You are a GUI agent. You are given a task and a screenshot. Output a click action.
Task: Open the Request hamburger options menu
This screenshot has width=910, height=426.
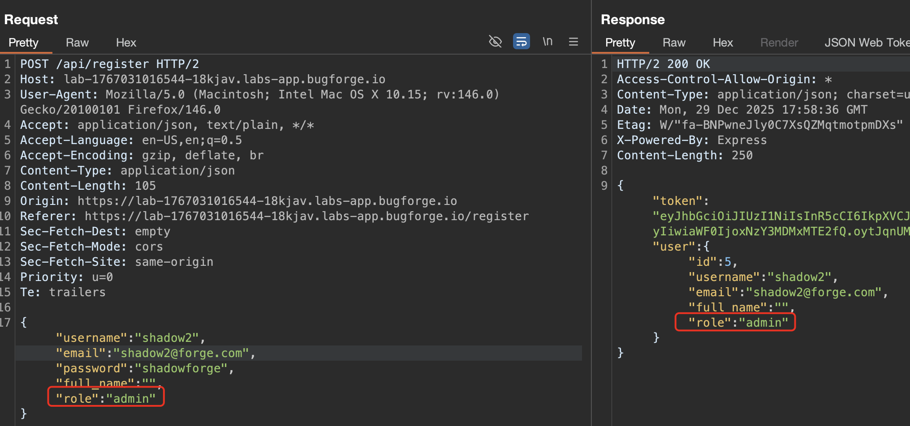pyautogui.click(x=573, y=42)
